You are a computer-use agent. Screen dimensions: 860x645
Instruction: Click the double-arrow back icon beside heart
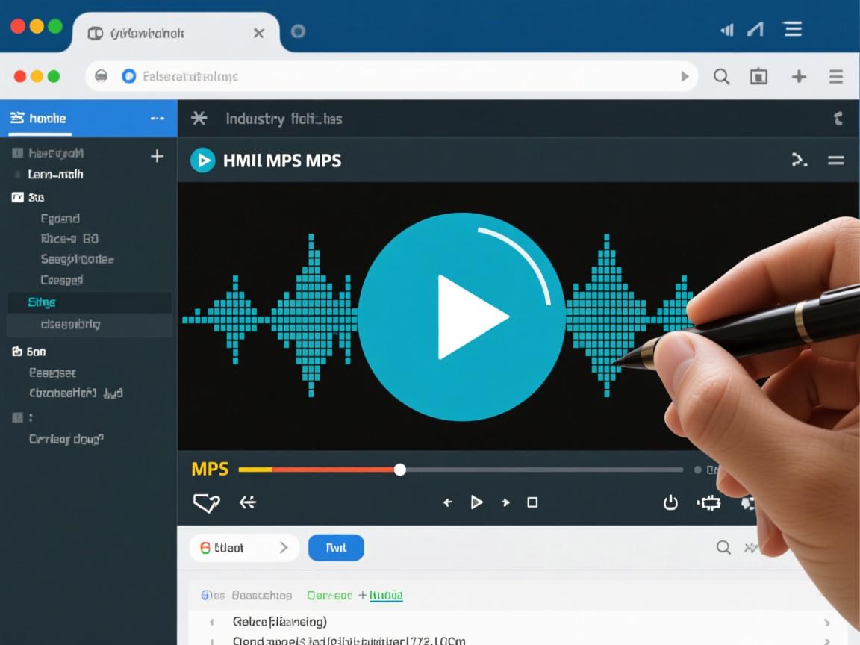tap(247, 502)
